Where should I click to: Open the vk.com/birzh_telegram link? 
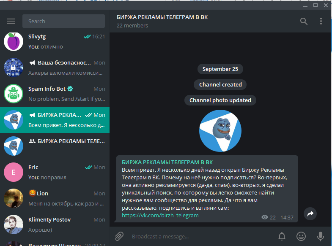[160, 215]
